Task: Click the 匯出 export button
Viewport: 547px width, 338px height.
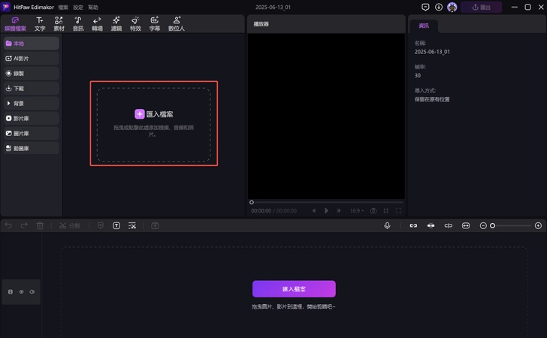Action: coord(481,8)
